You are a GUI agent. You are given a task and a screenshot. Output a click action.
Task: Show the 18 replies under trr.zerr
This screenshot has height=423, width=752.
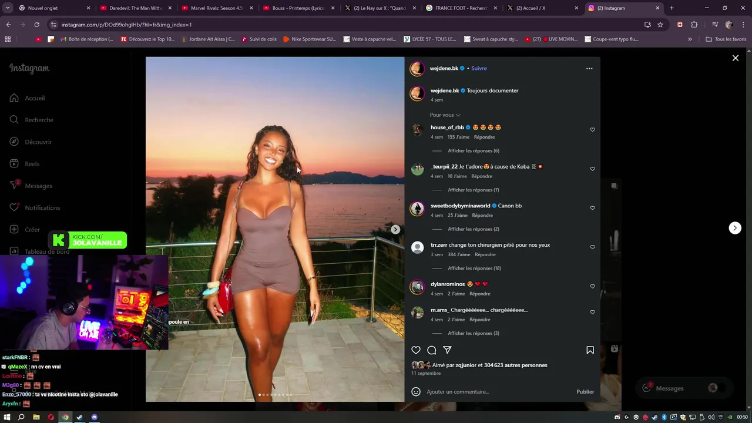(x=474, y=268)
